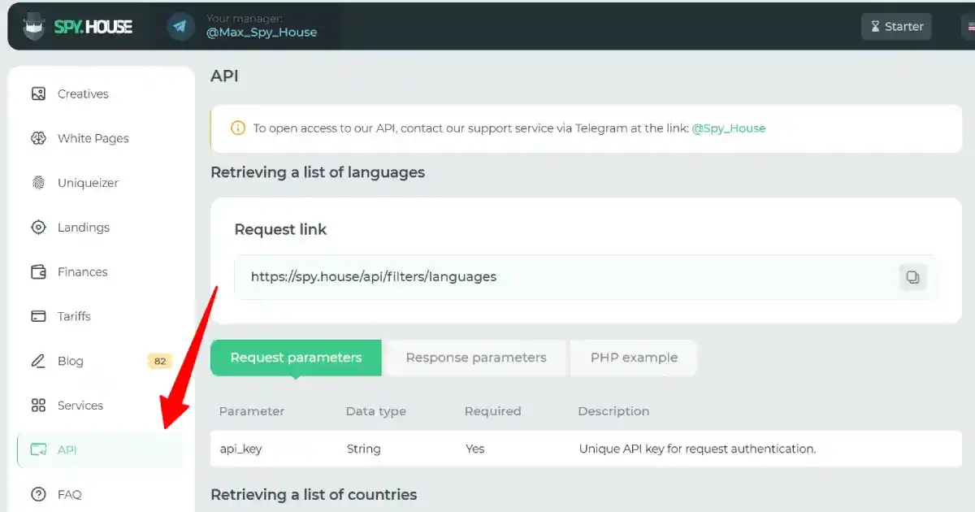Click the API sidebar icon
975x512 pixels.
click(x=38, y=449)
